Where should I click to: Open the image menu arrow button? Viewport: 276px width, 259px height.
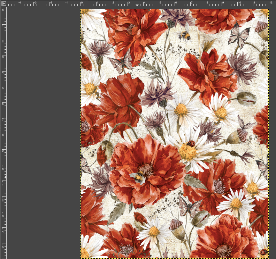tap(3, 3)
